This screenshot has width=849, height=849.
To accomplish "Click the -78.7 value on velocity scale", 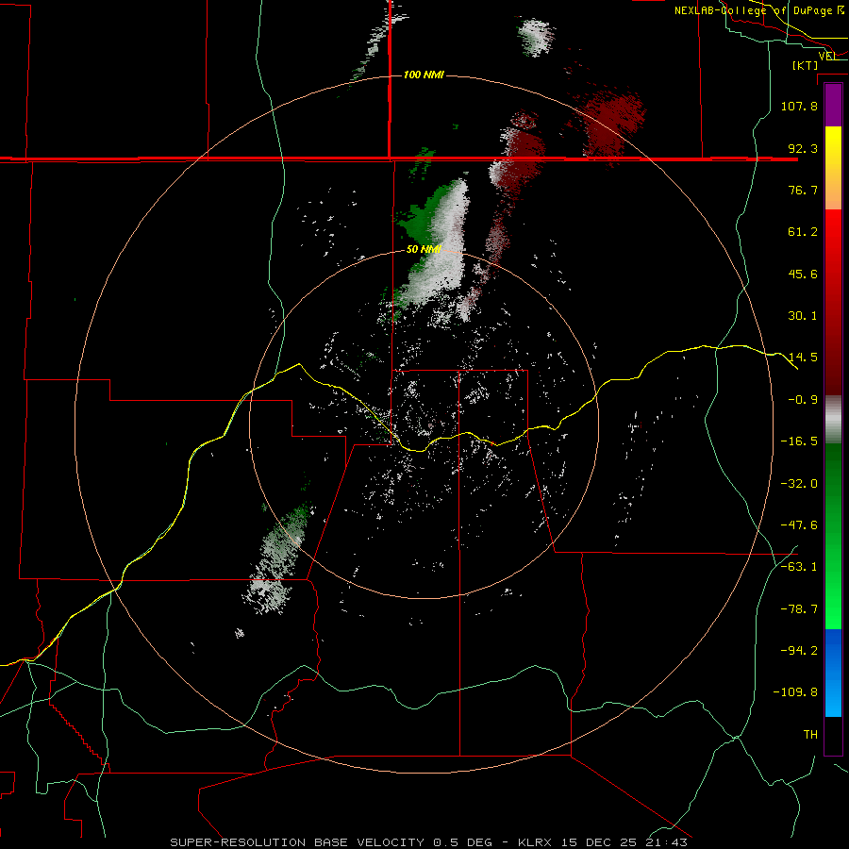I will 799,609.
